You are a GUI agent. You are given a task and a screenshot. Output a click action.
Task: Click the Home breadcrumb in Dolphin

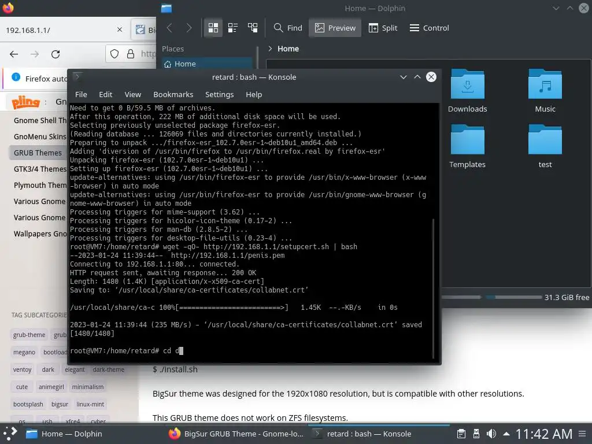pos(288,49)
